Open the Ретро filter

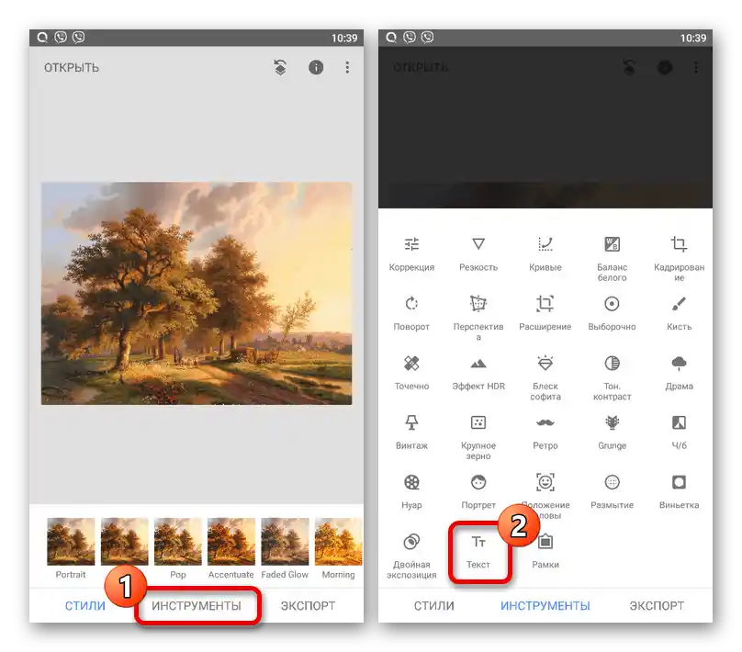pos(545,432)
